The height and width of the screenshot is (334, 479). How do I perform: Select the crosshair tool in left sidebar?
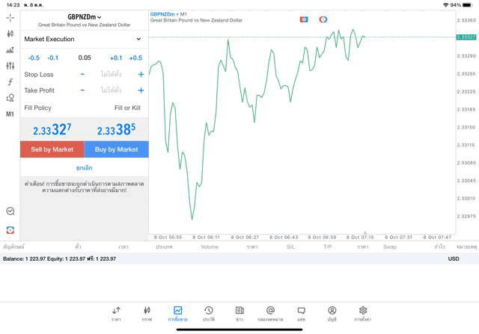[x=10, y=17]
